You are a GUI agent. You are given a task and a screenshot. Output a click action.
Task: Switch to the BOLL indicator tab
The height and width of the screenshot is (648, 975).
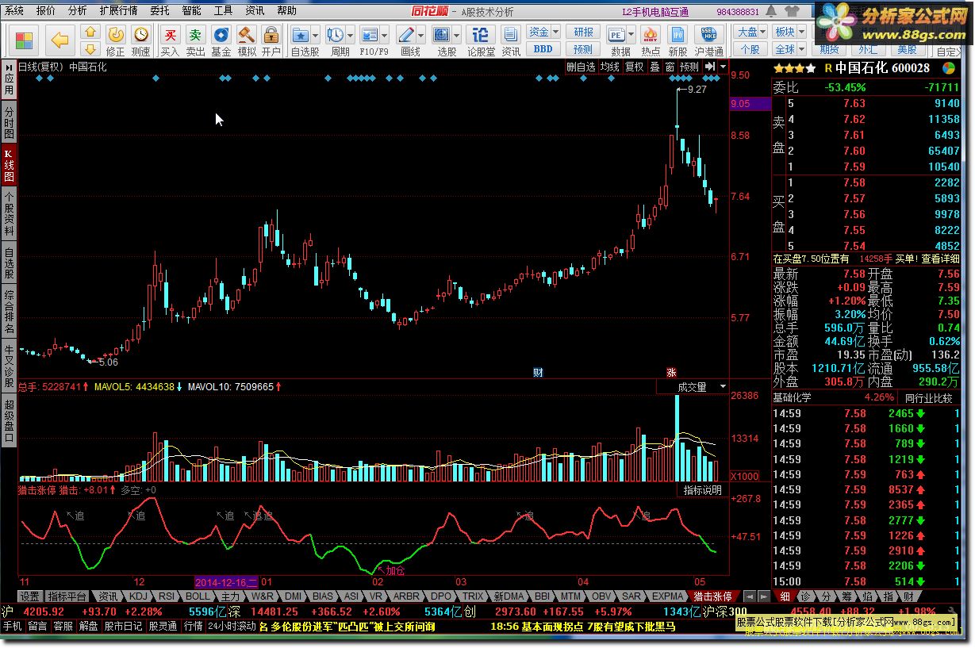point(198,596)
